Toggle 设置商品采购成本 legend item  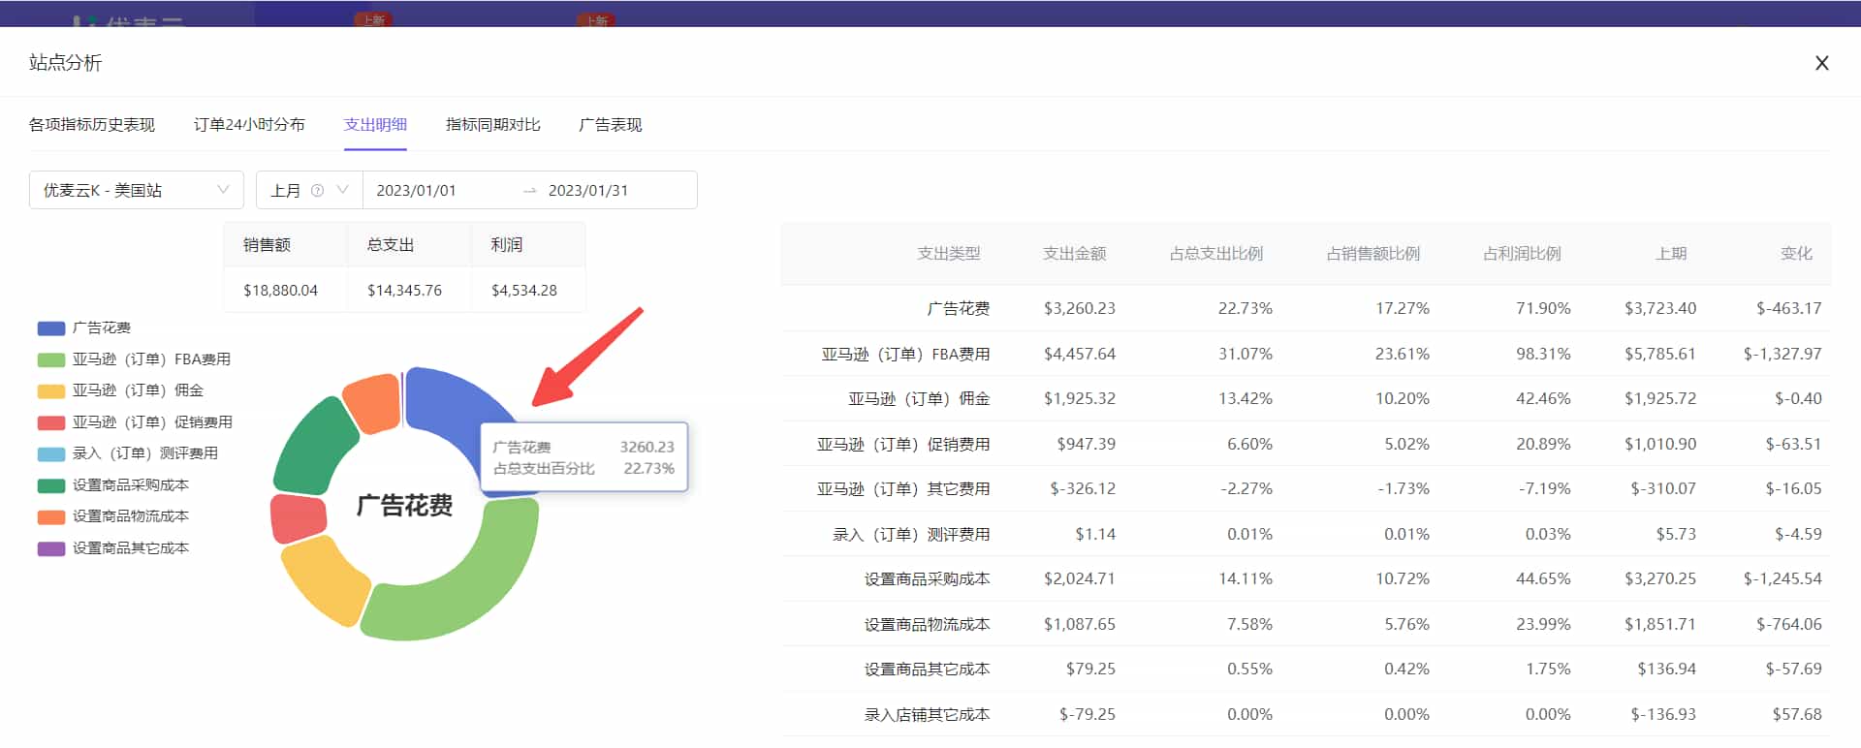pyautogui.click(x=113, y=485)
